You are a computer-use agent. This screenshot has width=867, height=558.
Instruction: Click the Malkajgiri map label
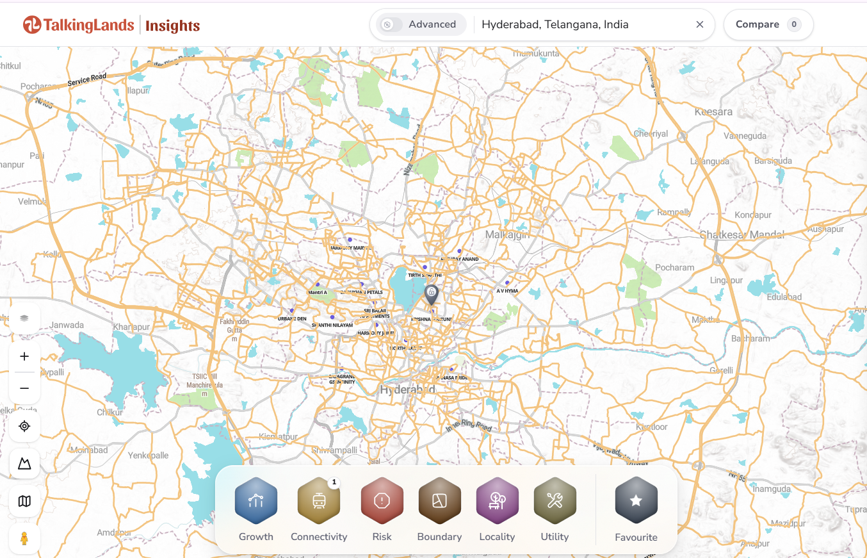[x=508, y=235]
